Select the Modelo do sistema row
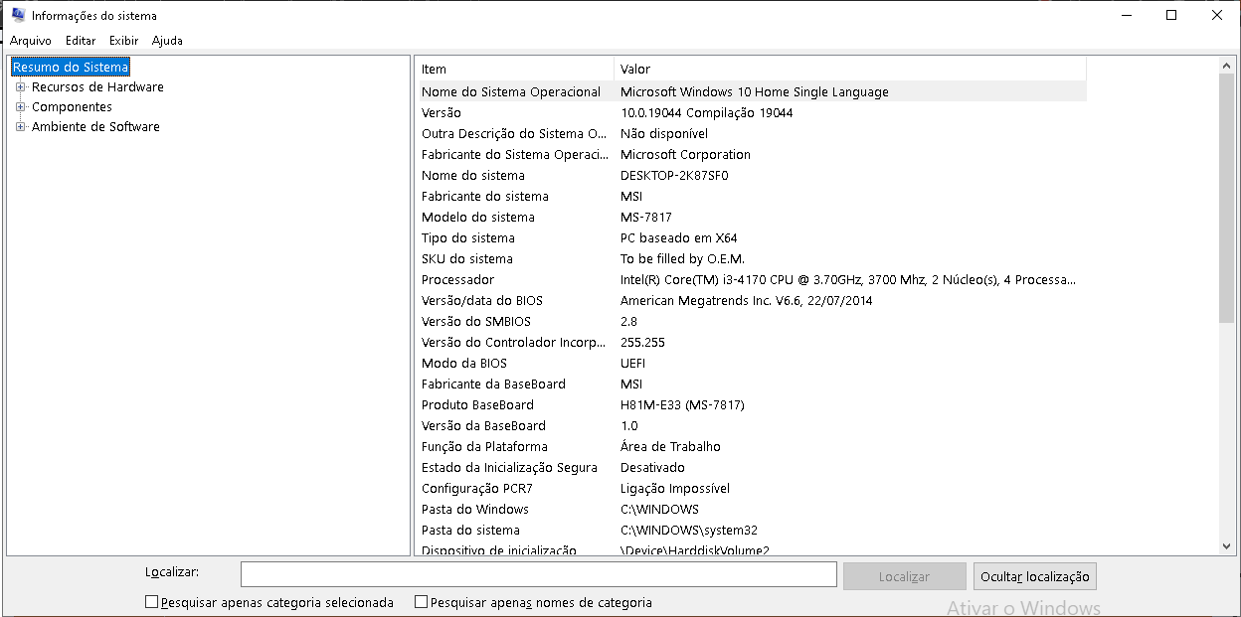Viewport: 1241px width, 617px height. pos(751,217)
